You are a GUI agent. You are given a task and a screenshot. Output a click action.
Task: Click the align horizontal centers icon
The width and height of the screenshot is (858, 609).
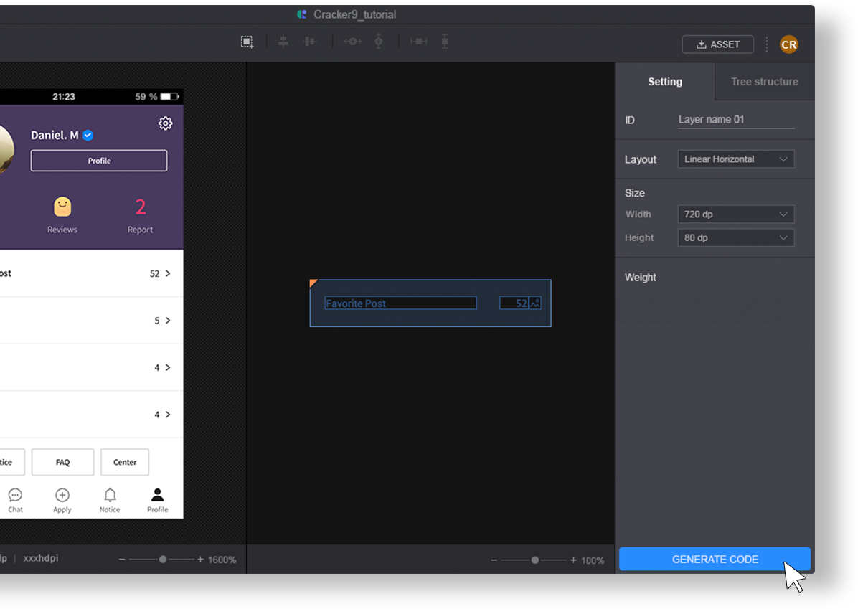pos(283,42)
